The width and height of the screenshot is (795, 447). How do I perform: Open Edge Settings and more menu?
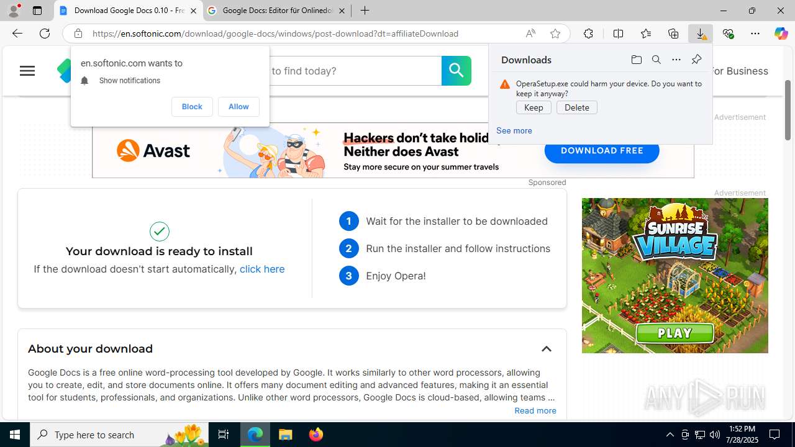pyautogui.click(x=755, y=34)
